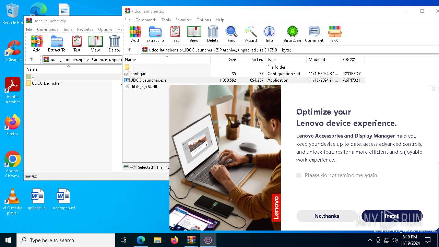Screen dimensions: 439x247
Task: Click taskbar search box
Action: point(66,240)
